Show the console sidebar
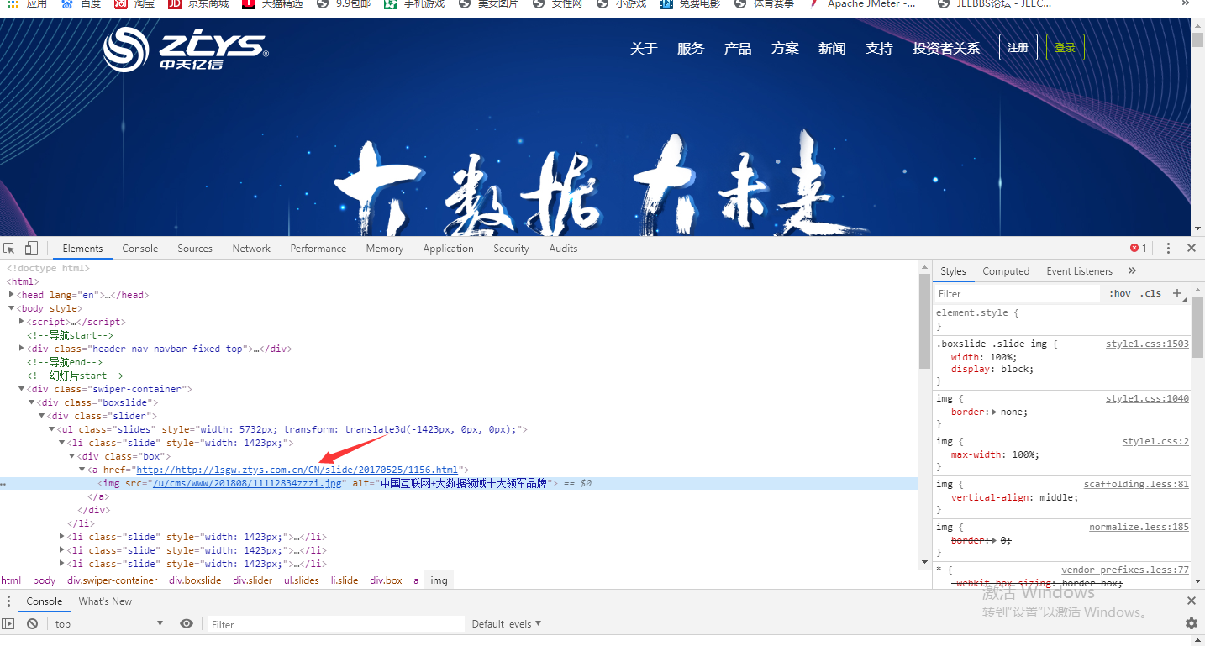This screenshot has width=1205, height=646. [8, 624]
